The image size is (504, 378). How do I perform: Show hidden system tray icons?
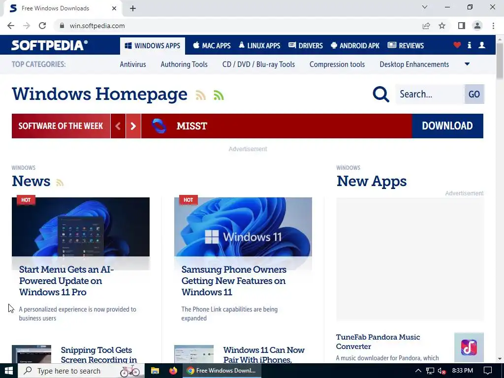[x=418, y=371]
